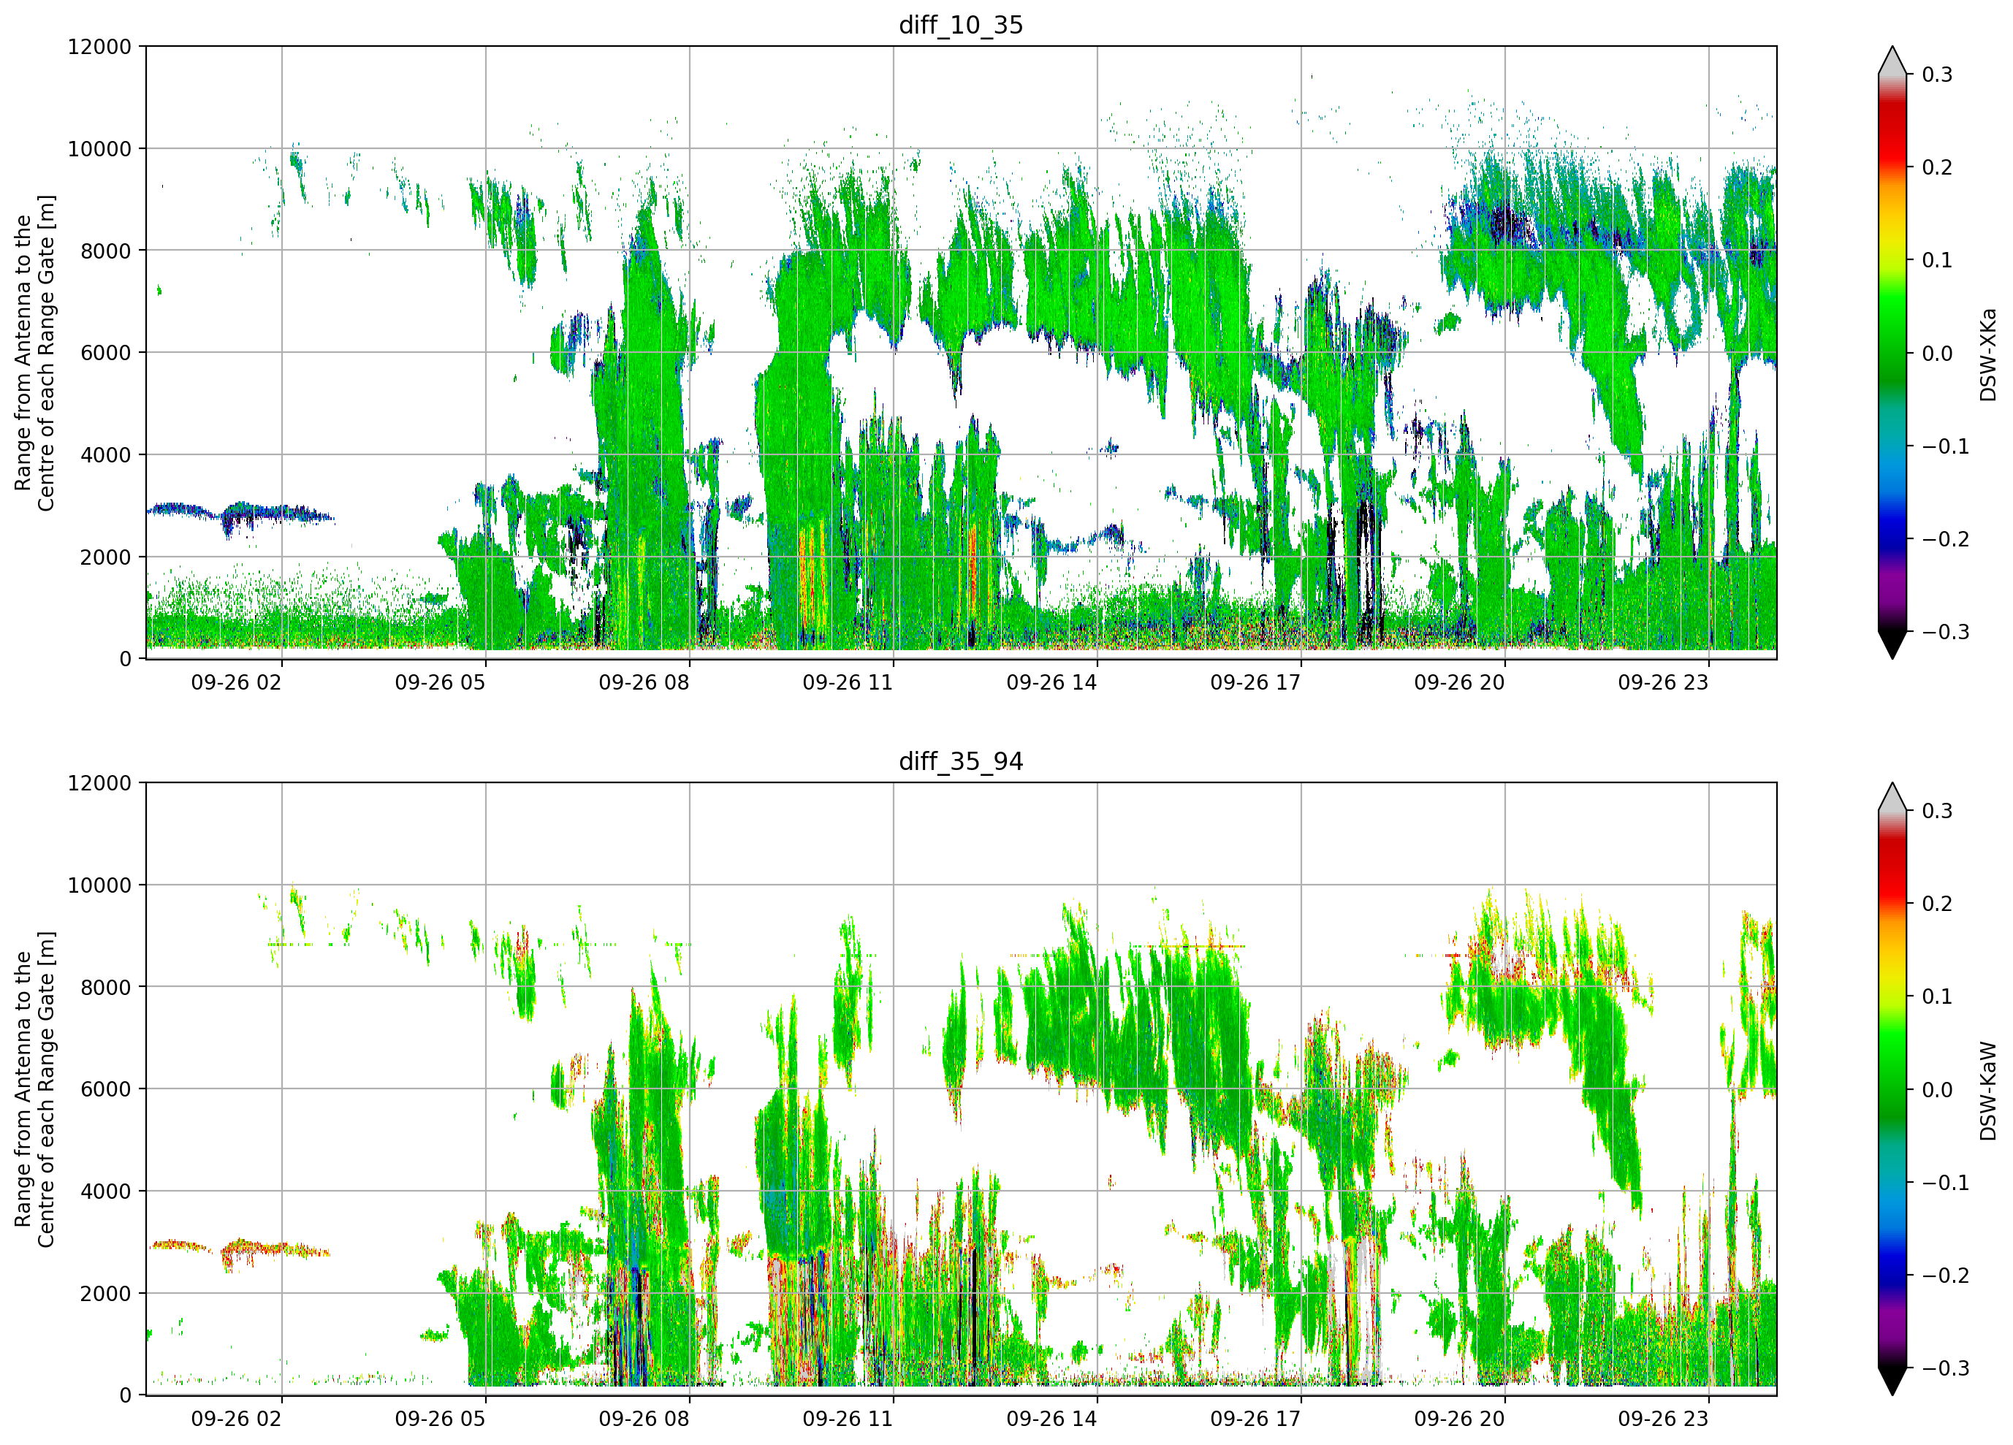2013x1445 pixels.
Task: Click the y-axis range label of diff_10_35 plot
Action: tap(34, 352)
